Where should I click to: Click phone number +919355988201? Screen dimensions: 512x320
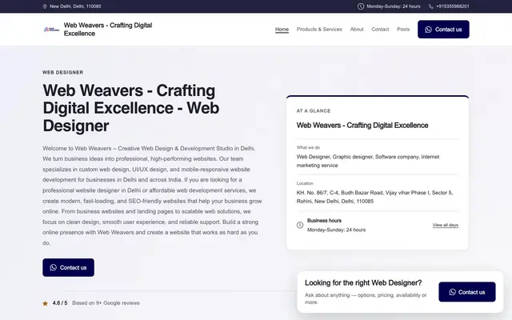pos(453,6)
